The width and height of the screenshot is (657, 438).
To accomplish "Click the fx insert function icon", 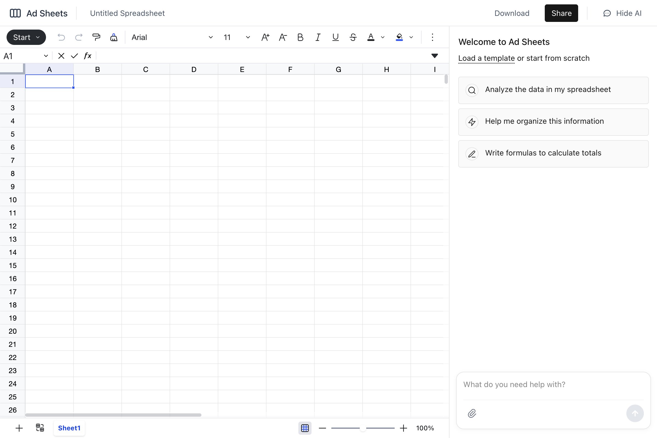I will click(87, 56).
